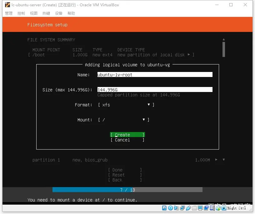Open the 热键 menu
This screenshot has height=214, width=255.
(x=46, y=13)
